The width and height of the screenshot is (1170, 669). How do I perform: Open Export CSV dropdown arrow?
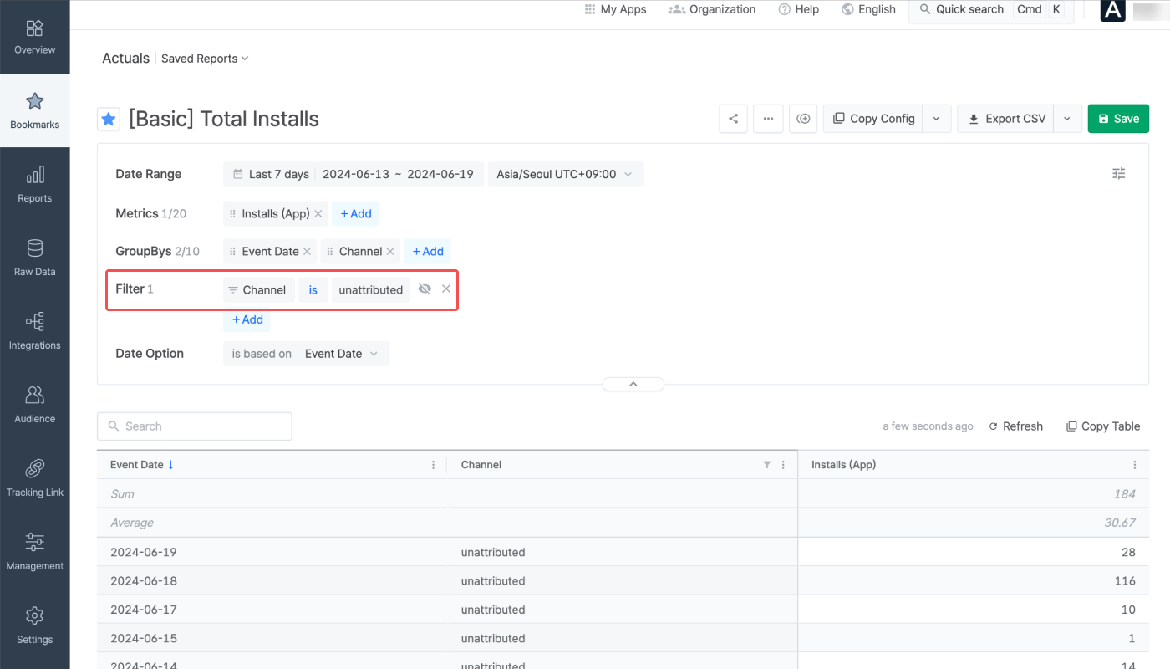pos(1067,119)
